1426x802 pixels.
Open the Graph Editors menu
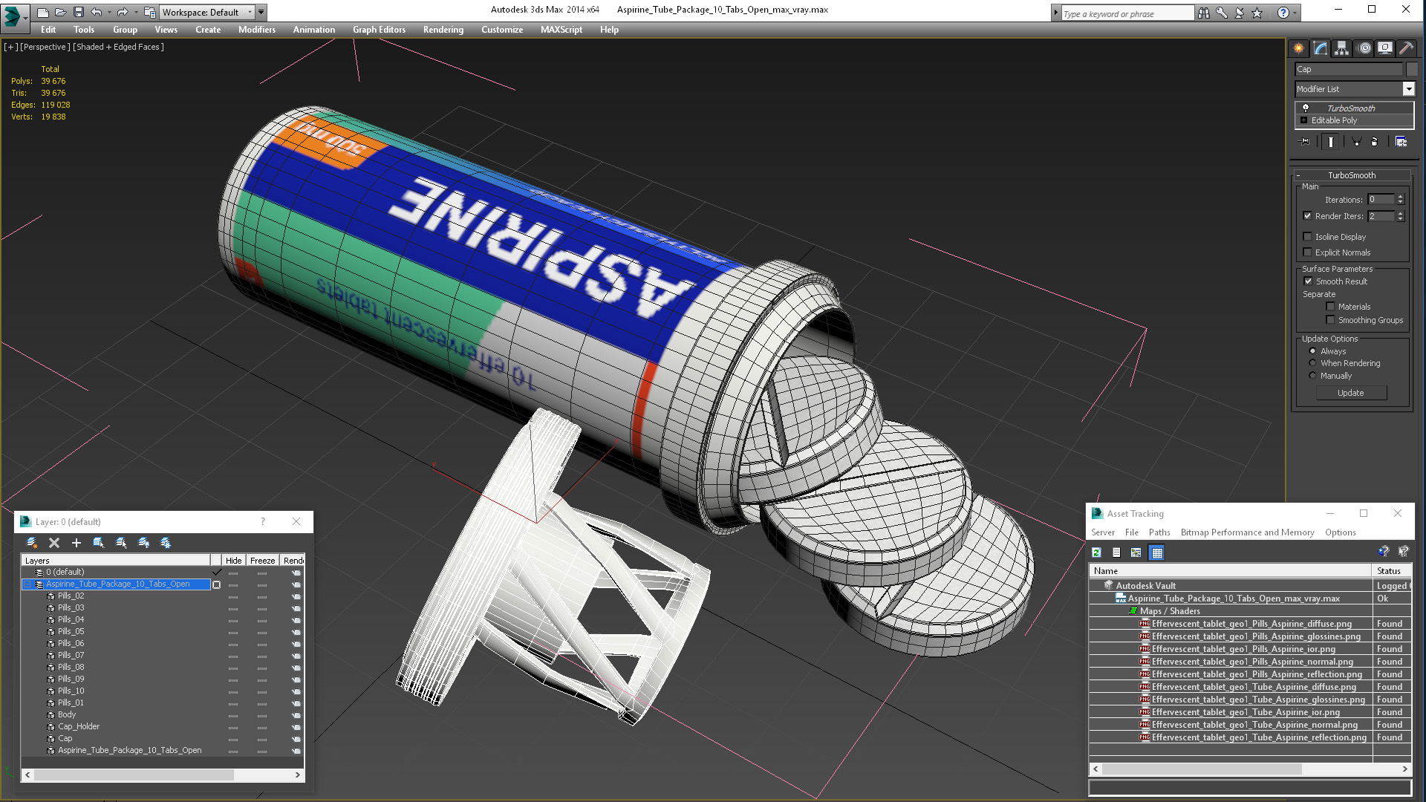pyautogui.click(x=379, y=30)
